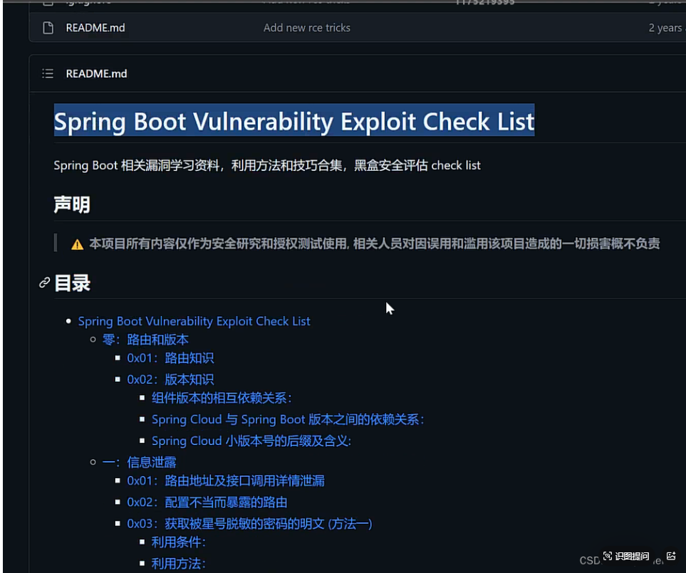Click the anchor link icon beside 目录

(x=44, y=283)
